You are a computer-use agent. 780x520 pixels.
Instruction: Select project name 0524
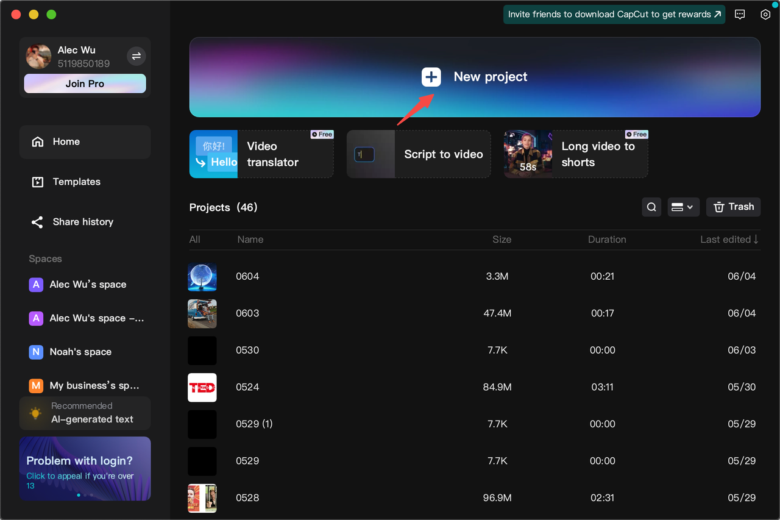247,387
